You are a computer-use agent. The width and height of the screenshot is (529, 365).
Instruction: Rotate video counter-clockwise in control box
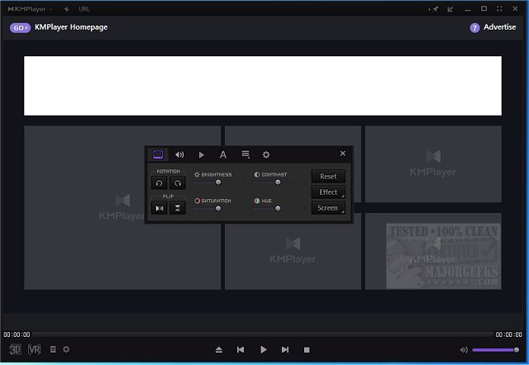[159, 183]
